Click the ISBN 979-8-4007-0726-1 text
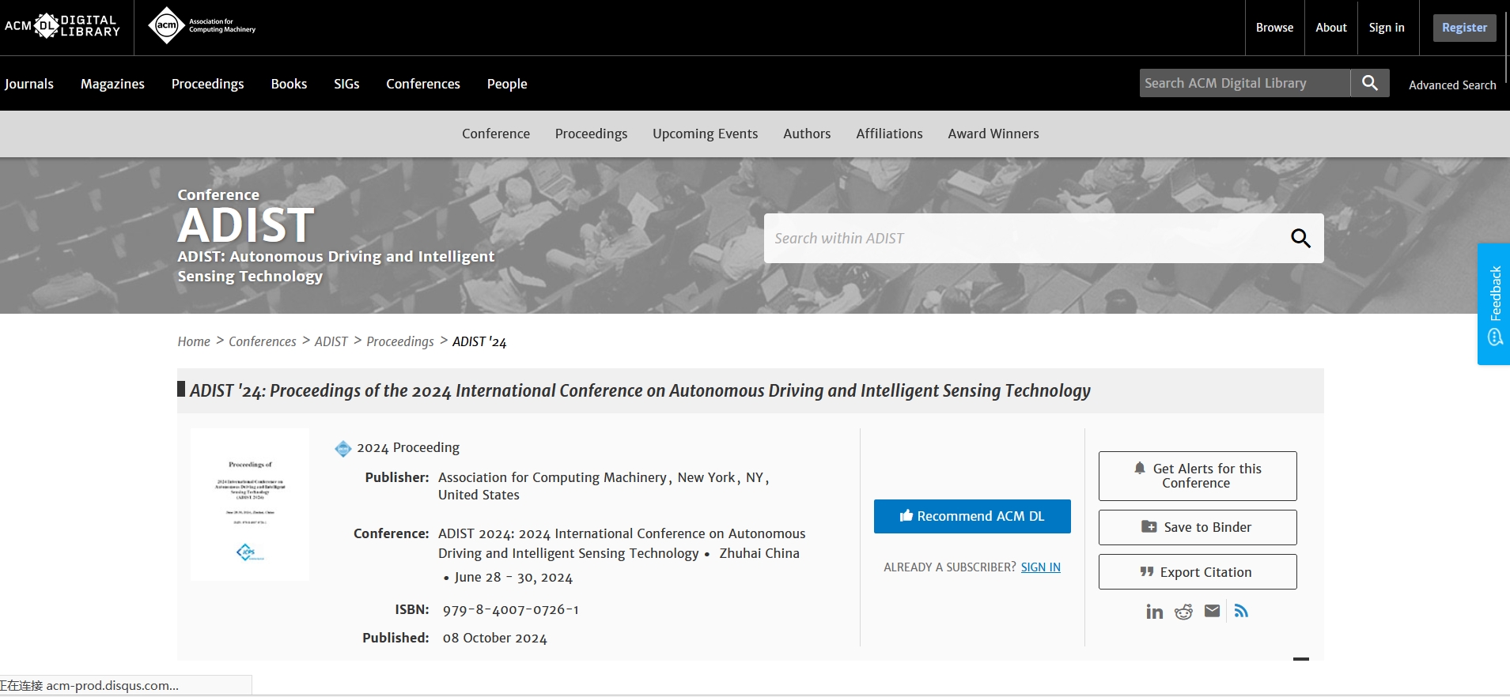 coord(511,609)
